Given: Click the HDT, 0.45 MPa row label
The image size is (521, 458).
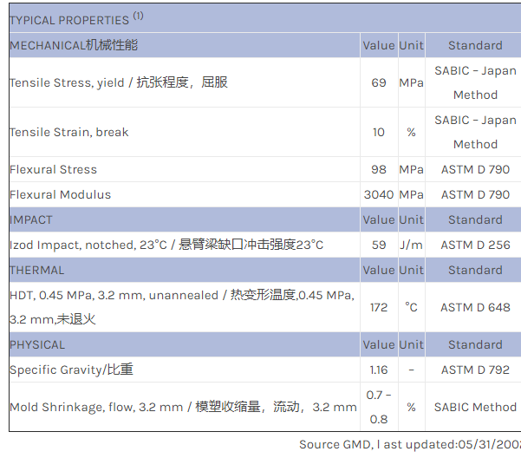Looking at the screenshot, I should (x=182, y=307).
